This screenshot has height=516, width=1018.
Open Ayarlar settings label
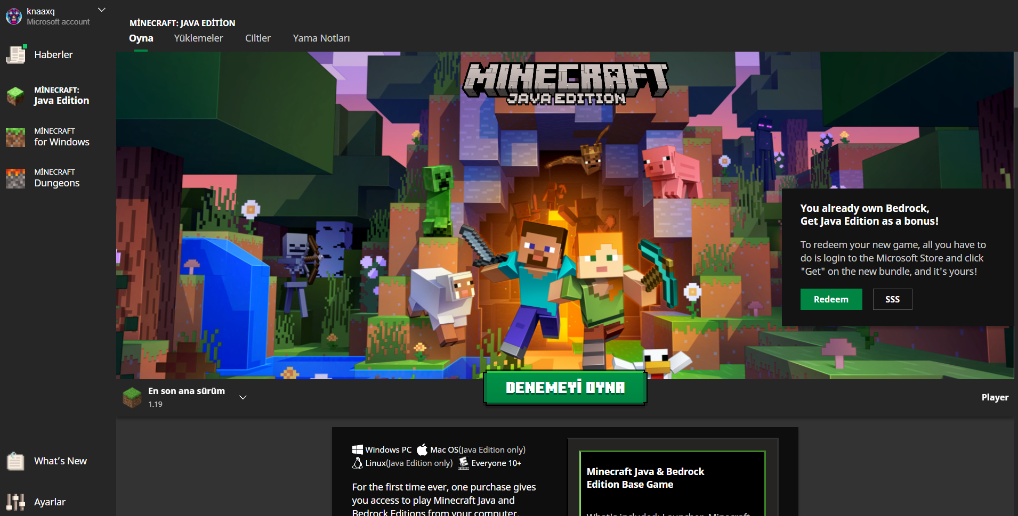click(x=50, y=502)
